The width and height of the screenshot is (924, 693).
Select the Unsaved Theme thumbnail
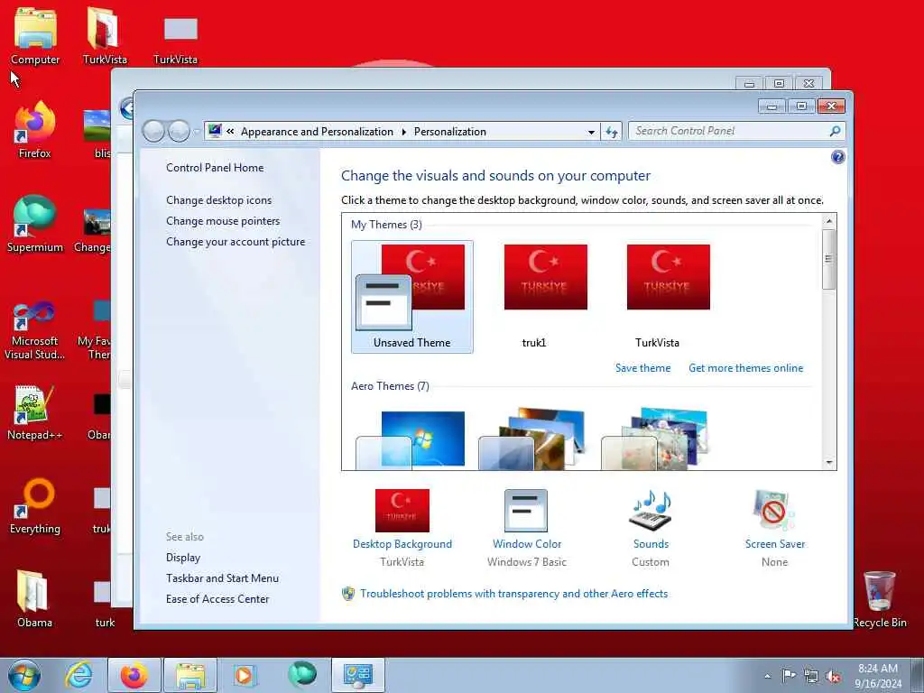click(x=411, y=296)
